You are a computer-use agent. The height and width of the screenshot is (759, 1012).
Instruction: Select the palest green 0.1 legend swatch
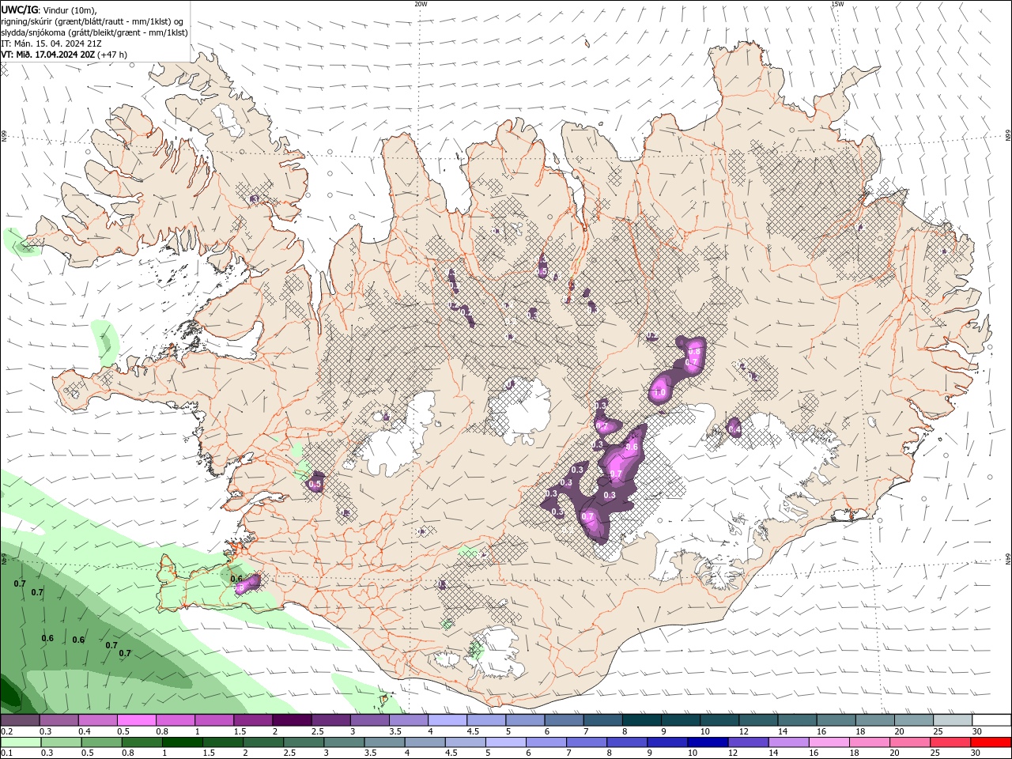pos(20,742)
